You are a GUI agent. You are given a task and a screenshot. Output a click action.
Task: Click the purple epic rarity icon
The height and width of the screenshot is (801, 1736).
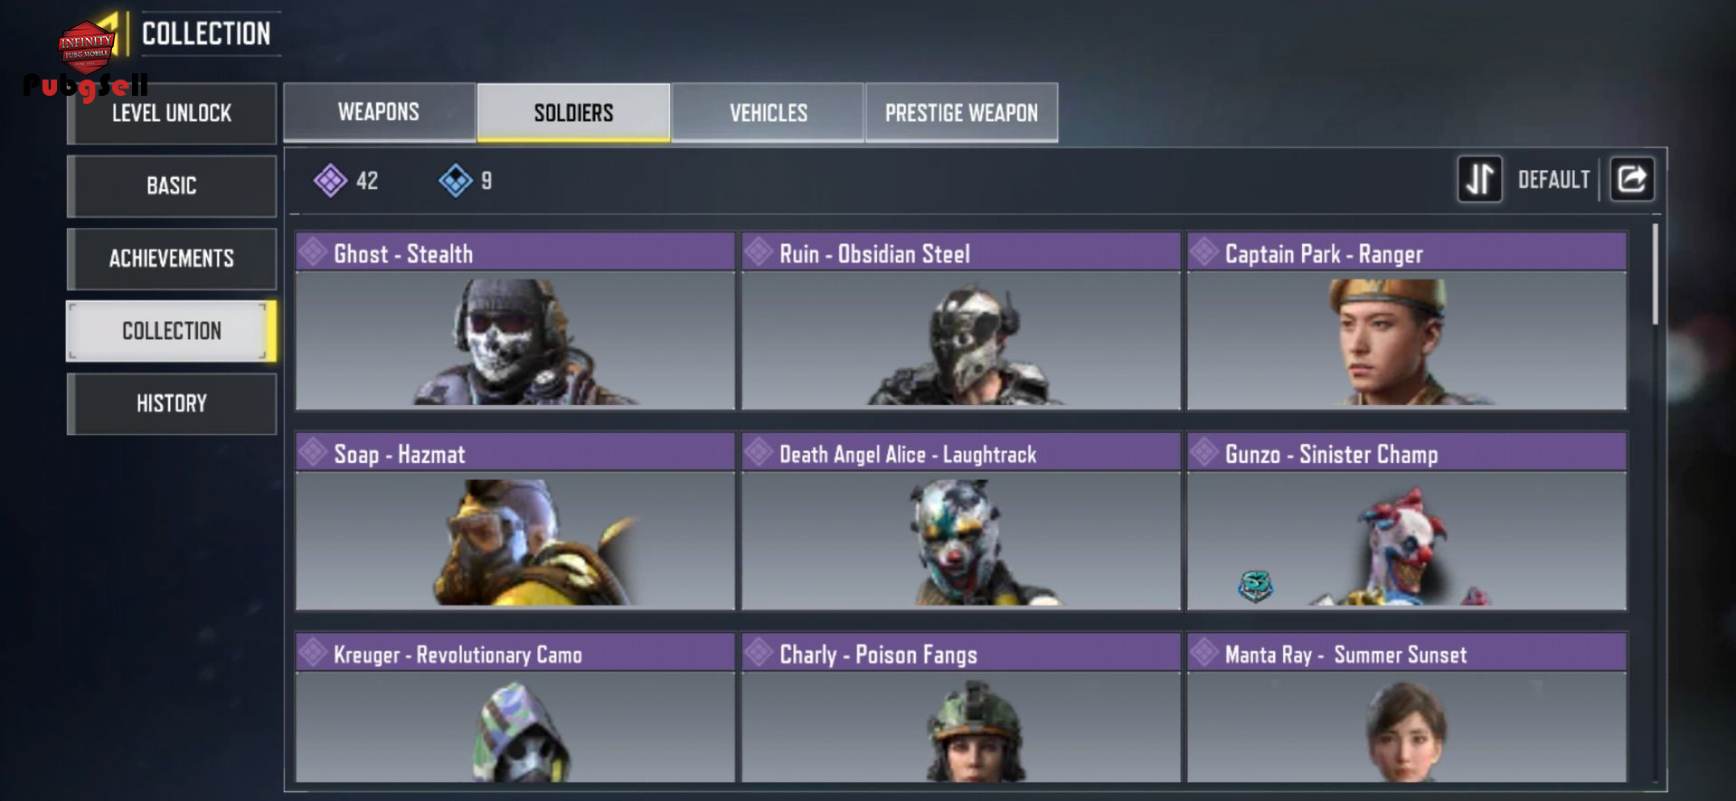tap(330, 181)
